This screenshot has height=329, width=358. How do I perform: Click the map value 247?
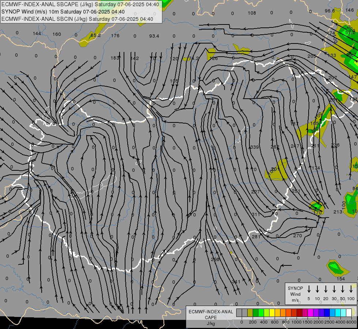295,146
